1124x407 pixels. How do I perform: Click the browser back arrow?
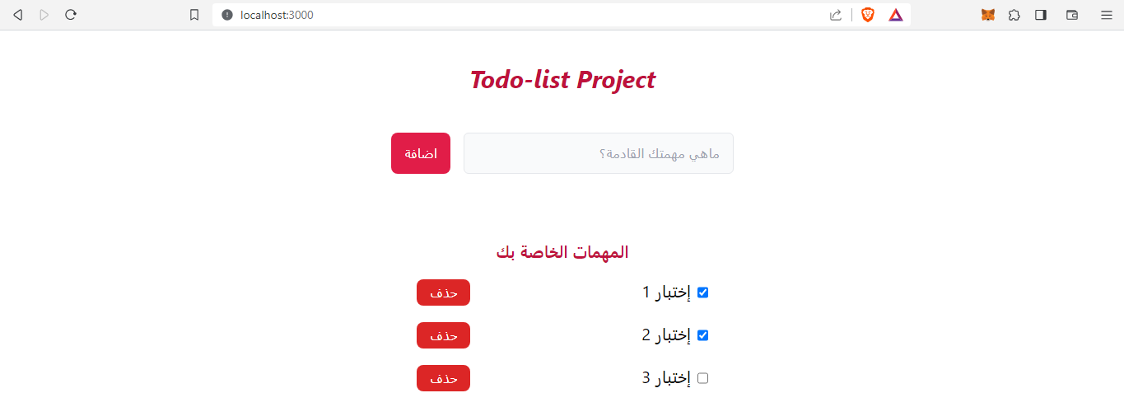[x=18, y=15]
